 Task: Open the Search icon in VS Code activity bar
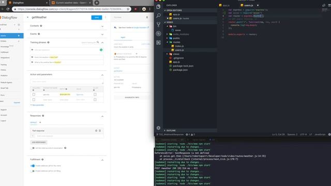[158, 16]
